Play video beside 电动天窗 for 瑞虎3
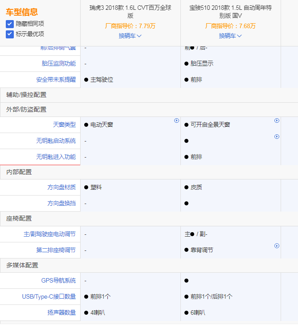This screenshot has width=298, height=325. [176, 121]
